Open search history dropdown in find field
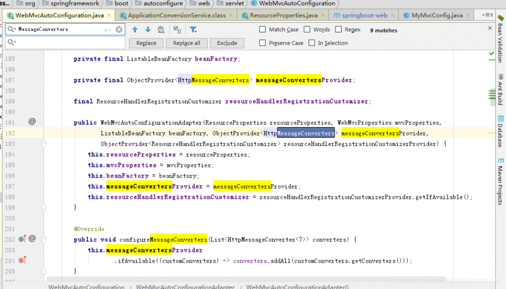This screenshot has height=289, width=506. pos(12,29)
